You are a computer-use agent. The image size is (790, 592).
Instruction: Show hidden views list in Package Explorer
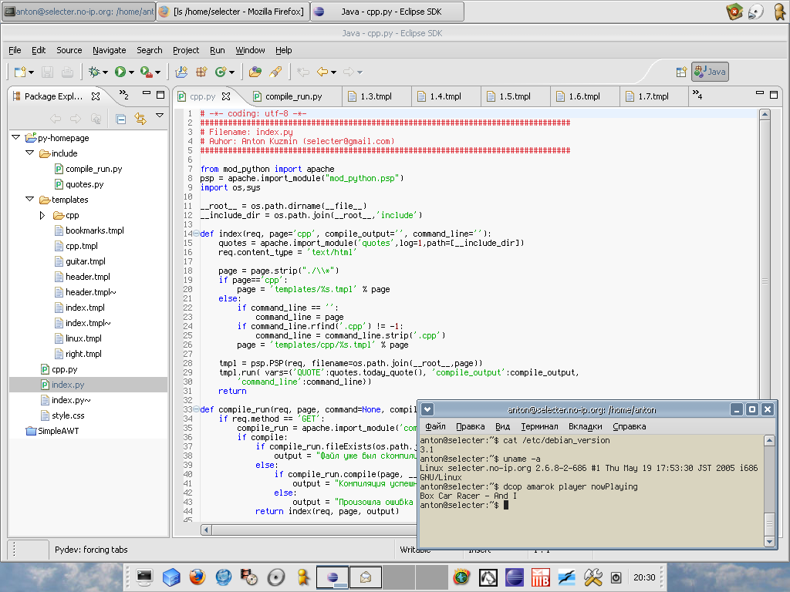pos(124,94)
